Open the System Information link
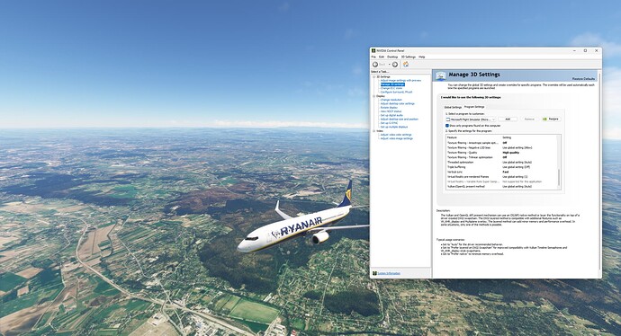The image size is (621, 336). (389, 273)
